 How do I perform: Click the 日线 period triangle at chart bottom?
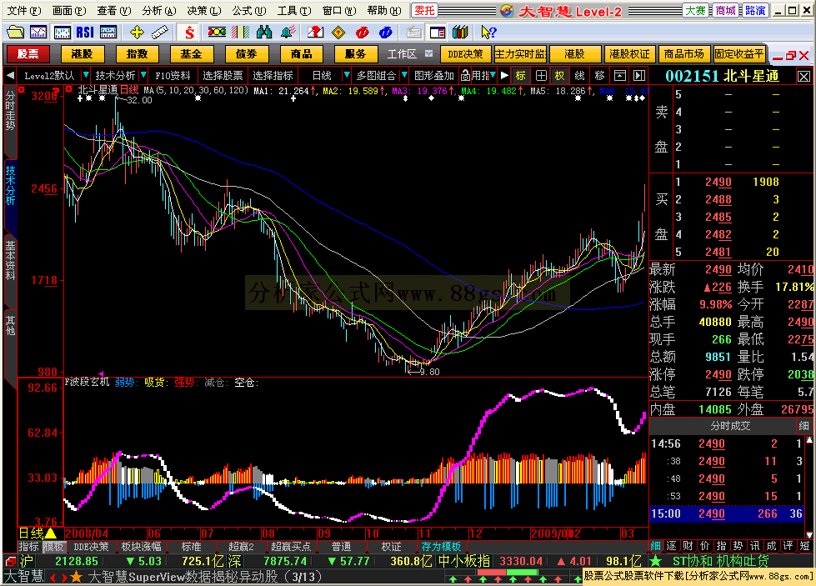(x=51, y=533)
